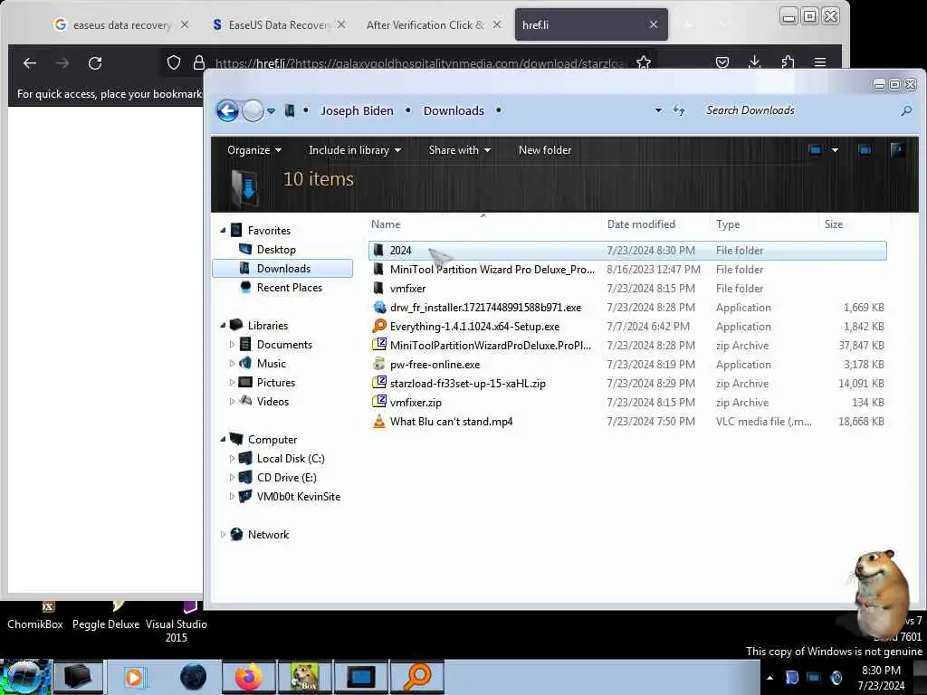Select Downloads under Favorites
The width and height of the screenshot is (927, 695).
282,268
